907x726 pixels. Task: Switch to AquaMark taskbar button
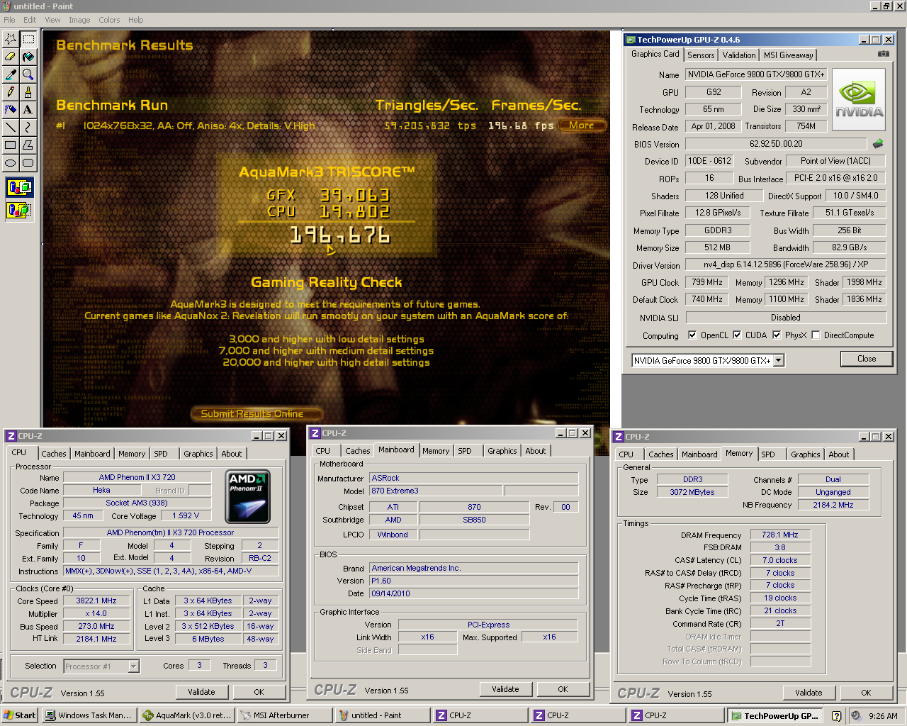click(x=187, y=715)
